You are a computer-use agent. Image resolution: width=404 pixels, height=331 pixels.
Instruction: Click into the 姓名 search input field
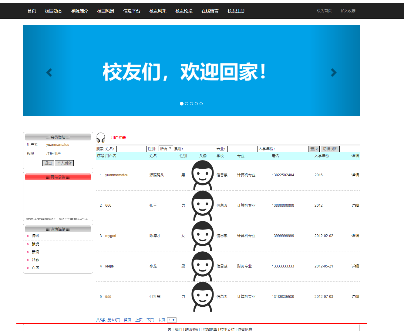coord(131,149)
